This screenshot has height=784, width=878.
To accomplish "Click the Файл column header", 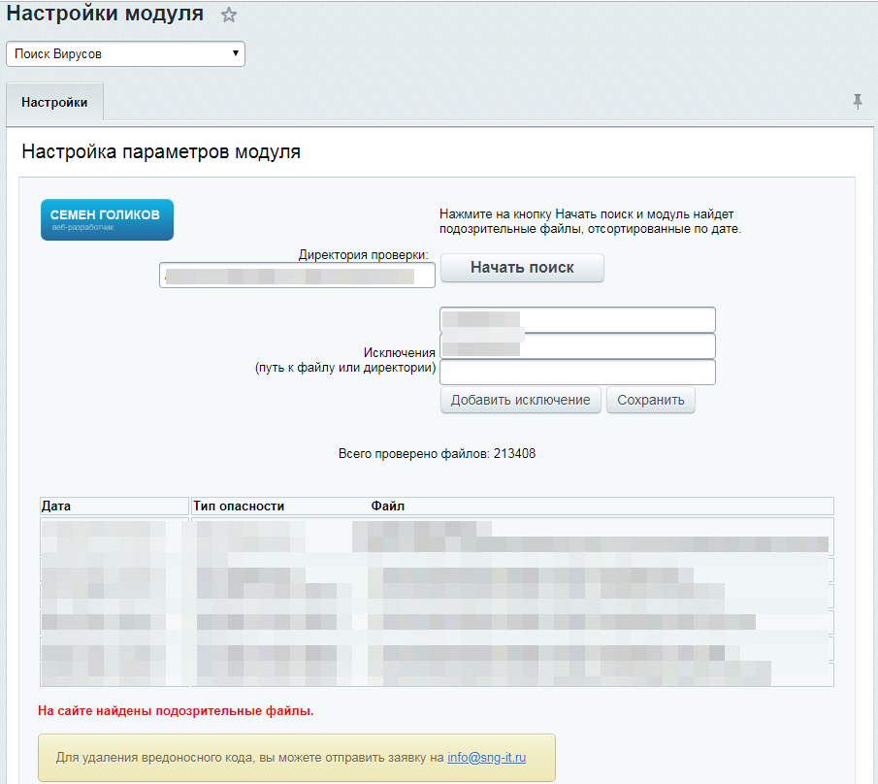I will pos(388,506).
